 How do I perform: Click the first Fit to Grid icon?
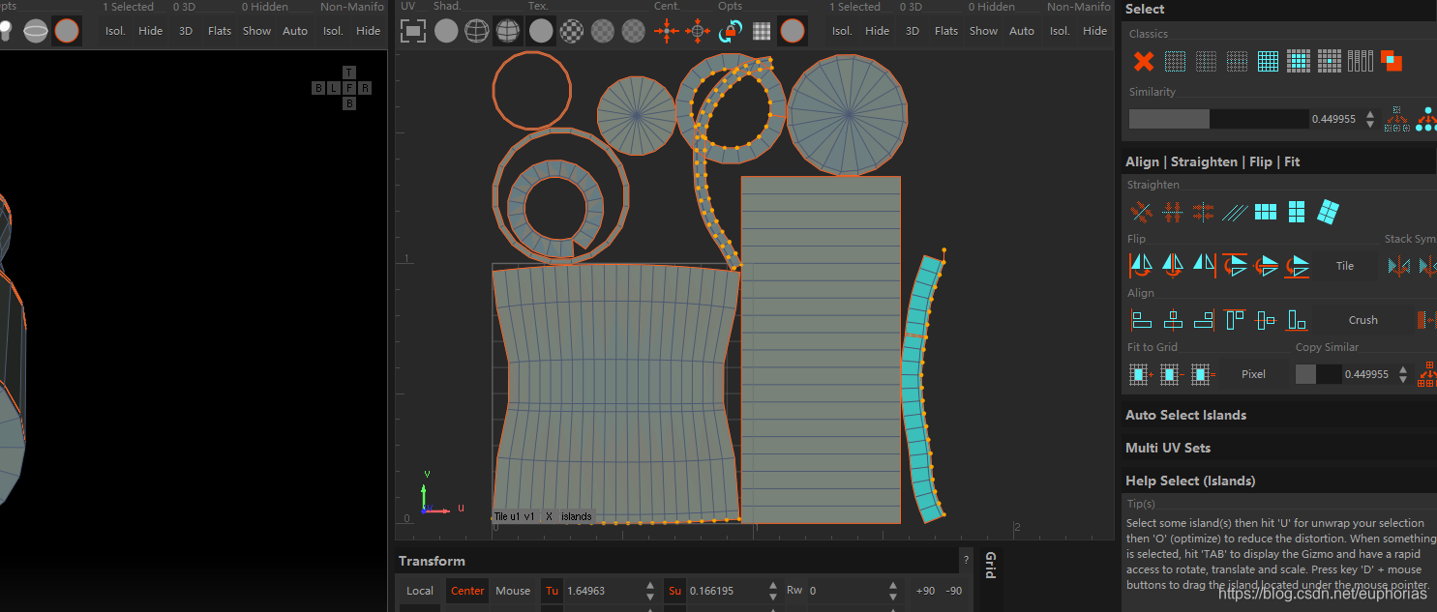tap(1140, 374)
